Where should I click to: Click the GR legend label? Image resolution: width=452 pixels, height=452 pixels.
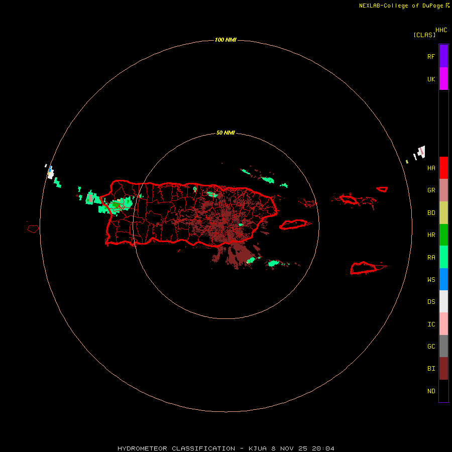click(x=431, y=190)
